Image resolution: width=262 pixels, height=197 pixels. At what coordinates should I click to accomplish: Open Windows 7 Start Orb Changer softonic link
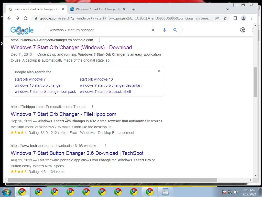click(71, 47)
